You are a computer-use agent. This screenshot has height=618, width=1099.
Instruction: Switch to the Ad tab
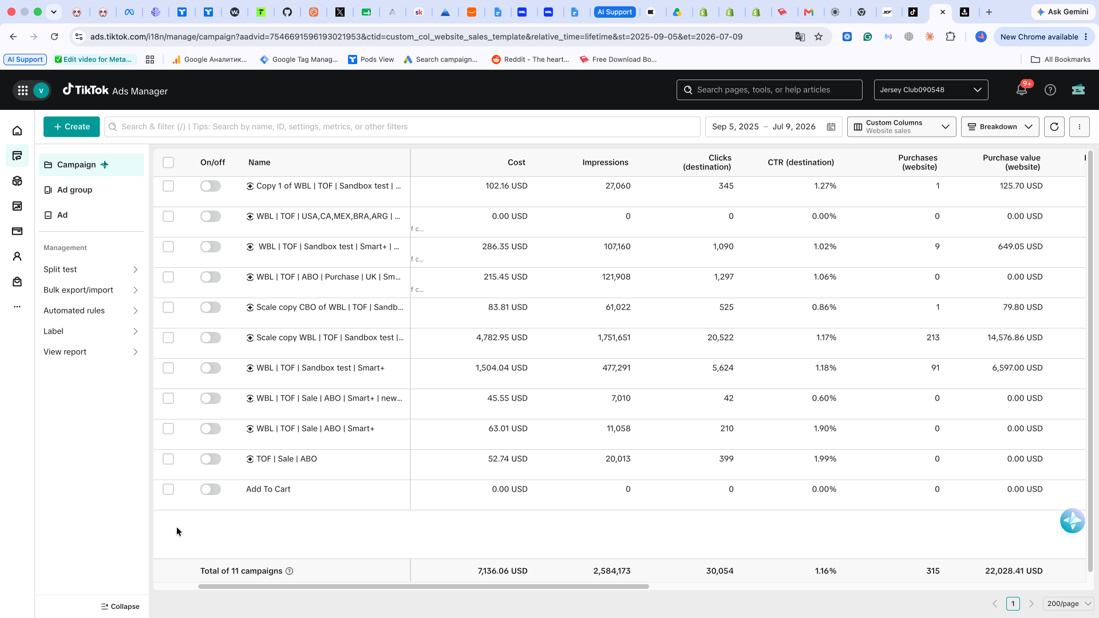92,215
